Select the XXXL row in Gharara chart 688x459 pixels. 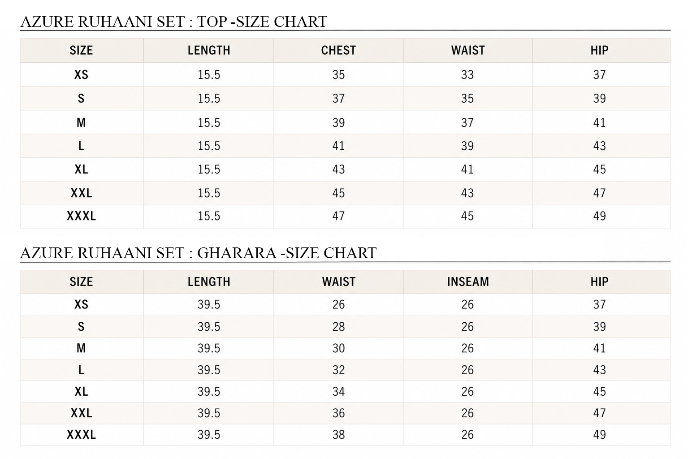click(345, 435)
